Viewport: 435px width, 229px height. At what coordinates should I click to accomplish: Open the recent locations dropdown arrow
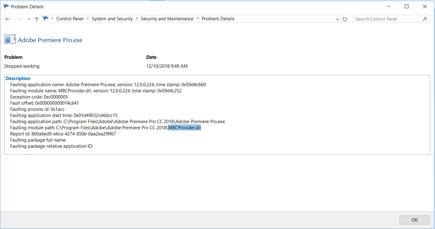[29, 19]
